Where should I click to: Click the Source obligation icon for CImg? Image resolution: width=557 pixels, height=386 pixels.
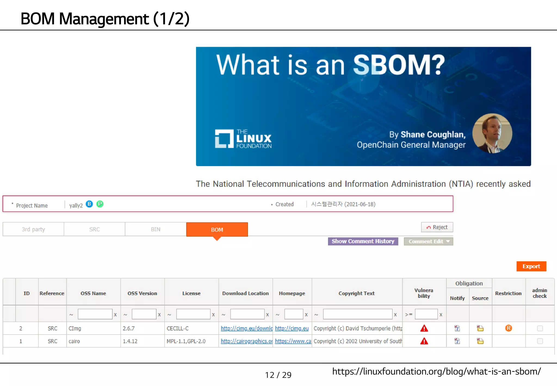tap(480, 328)
